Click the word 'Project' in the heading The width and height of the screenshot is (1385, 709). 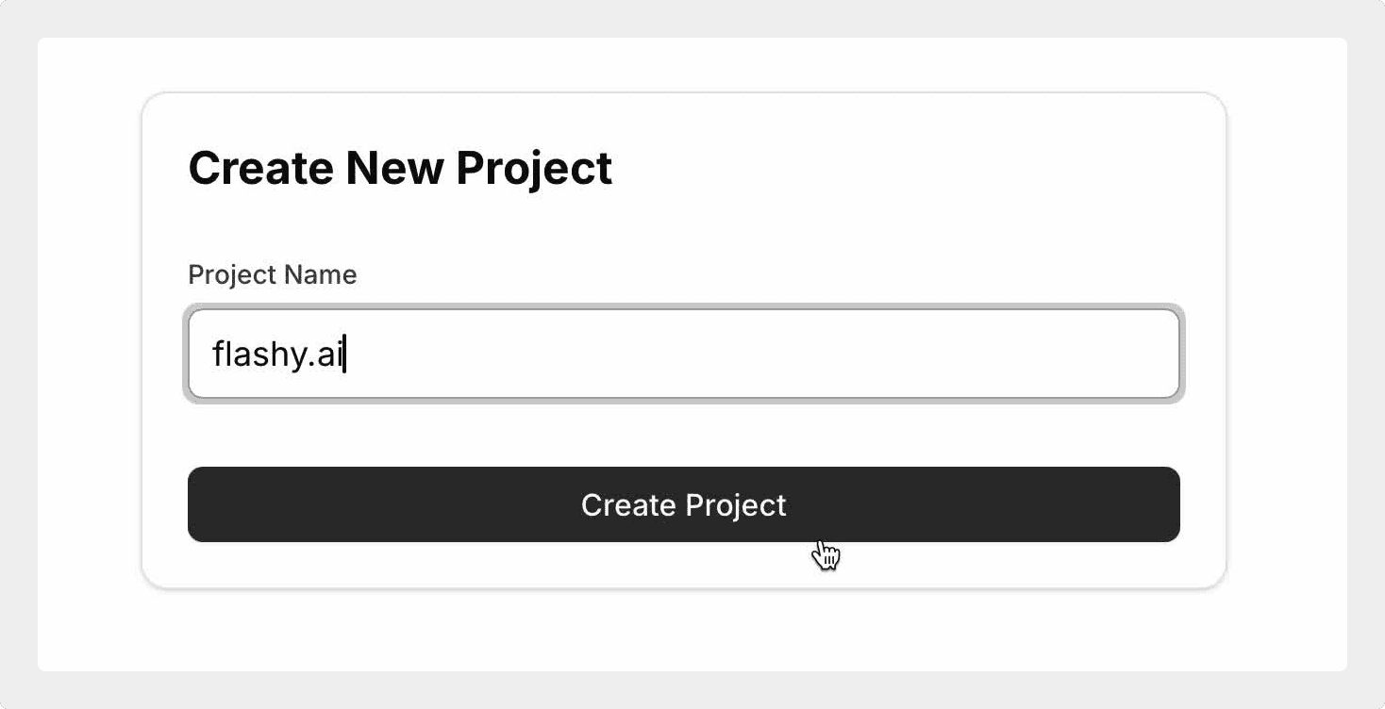coord(534,168)
